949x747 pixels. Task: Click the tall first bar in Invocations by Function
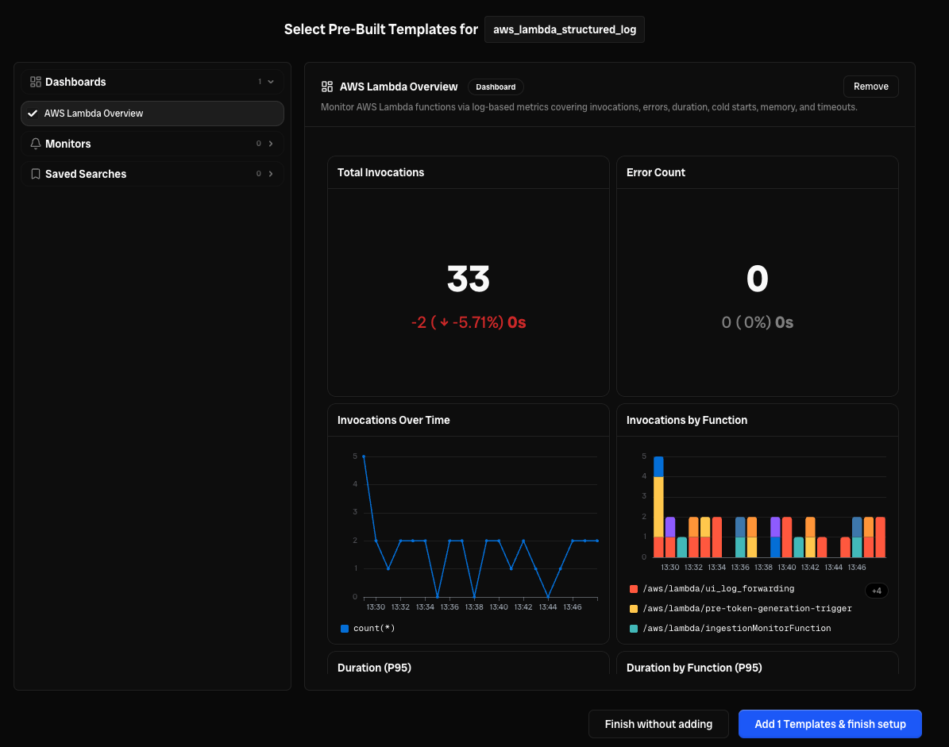[658, 507]
